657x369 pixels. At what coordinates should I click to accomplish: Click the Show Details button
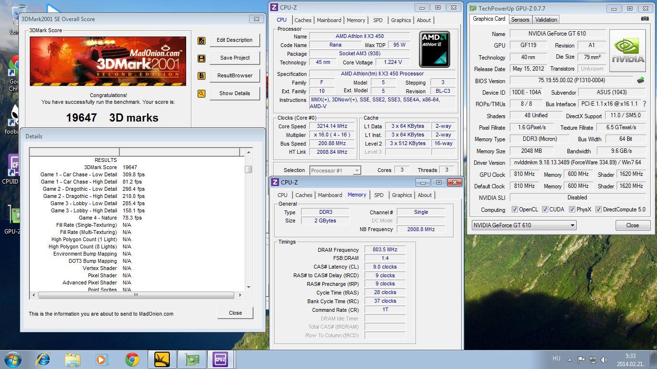coord(235,93)
